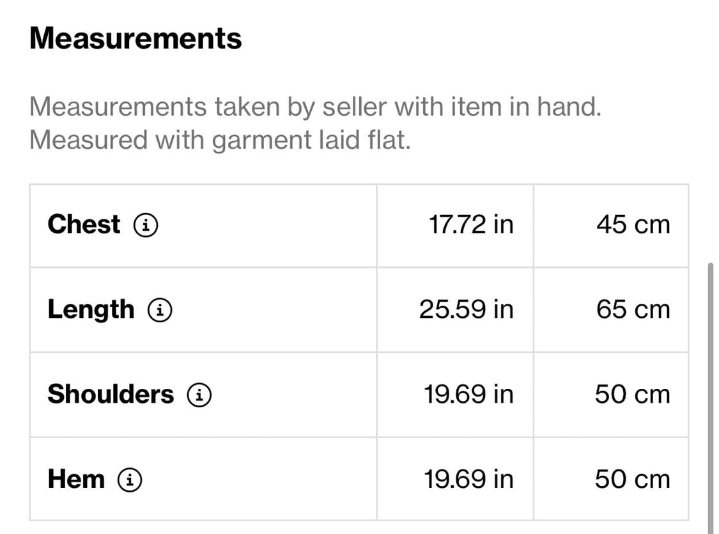Click the 25.59 in length value
Image resolution: width=719 pixels, height=534 pixels.
[466, 310]
